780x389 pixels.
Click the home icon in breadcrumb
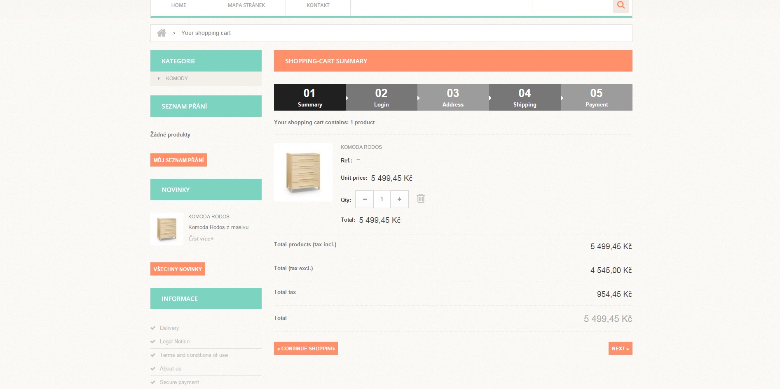162,33
